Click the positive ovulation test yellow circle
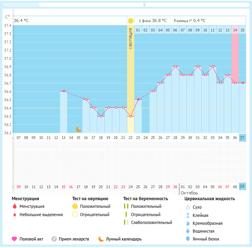This screenshot has height=248, width=252. pos(75,206)
